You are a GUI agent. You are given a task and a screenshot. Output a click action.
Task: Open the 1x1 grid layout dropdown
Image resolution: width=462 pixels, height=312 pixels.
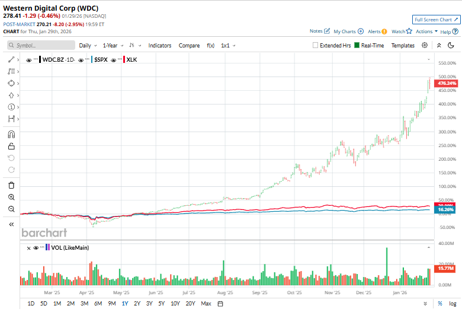point(228,46)
